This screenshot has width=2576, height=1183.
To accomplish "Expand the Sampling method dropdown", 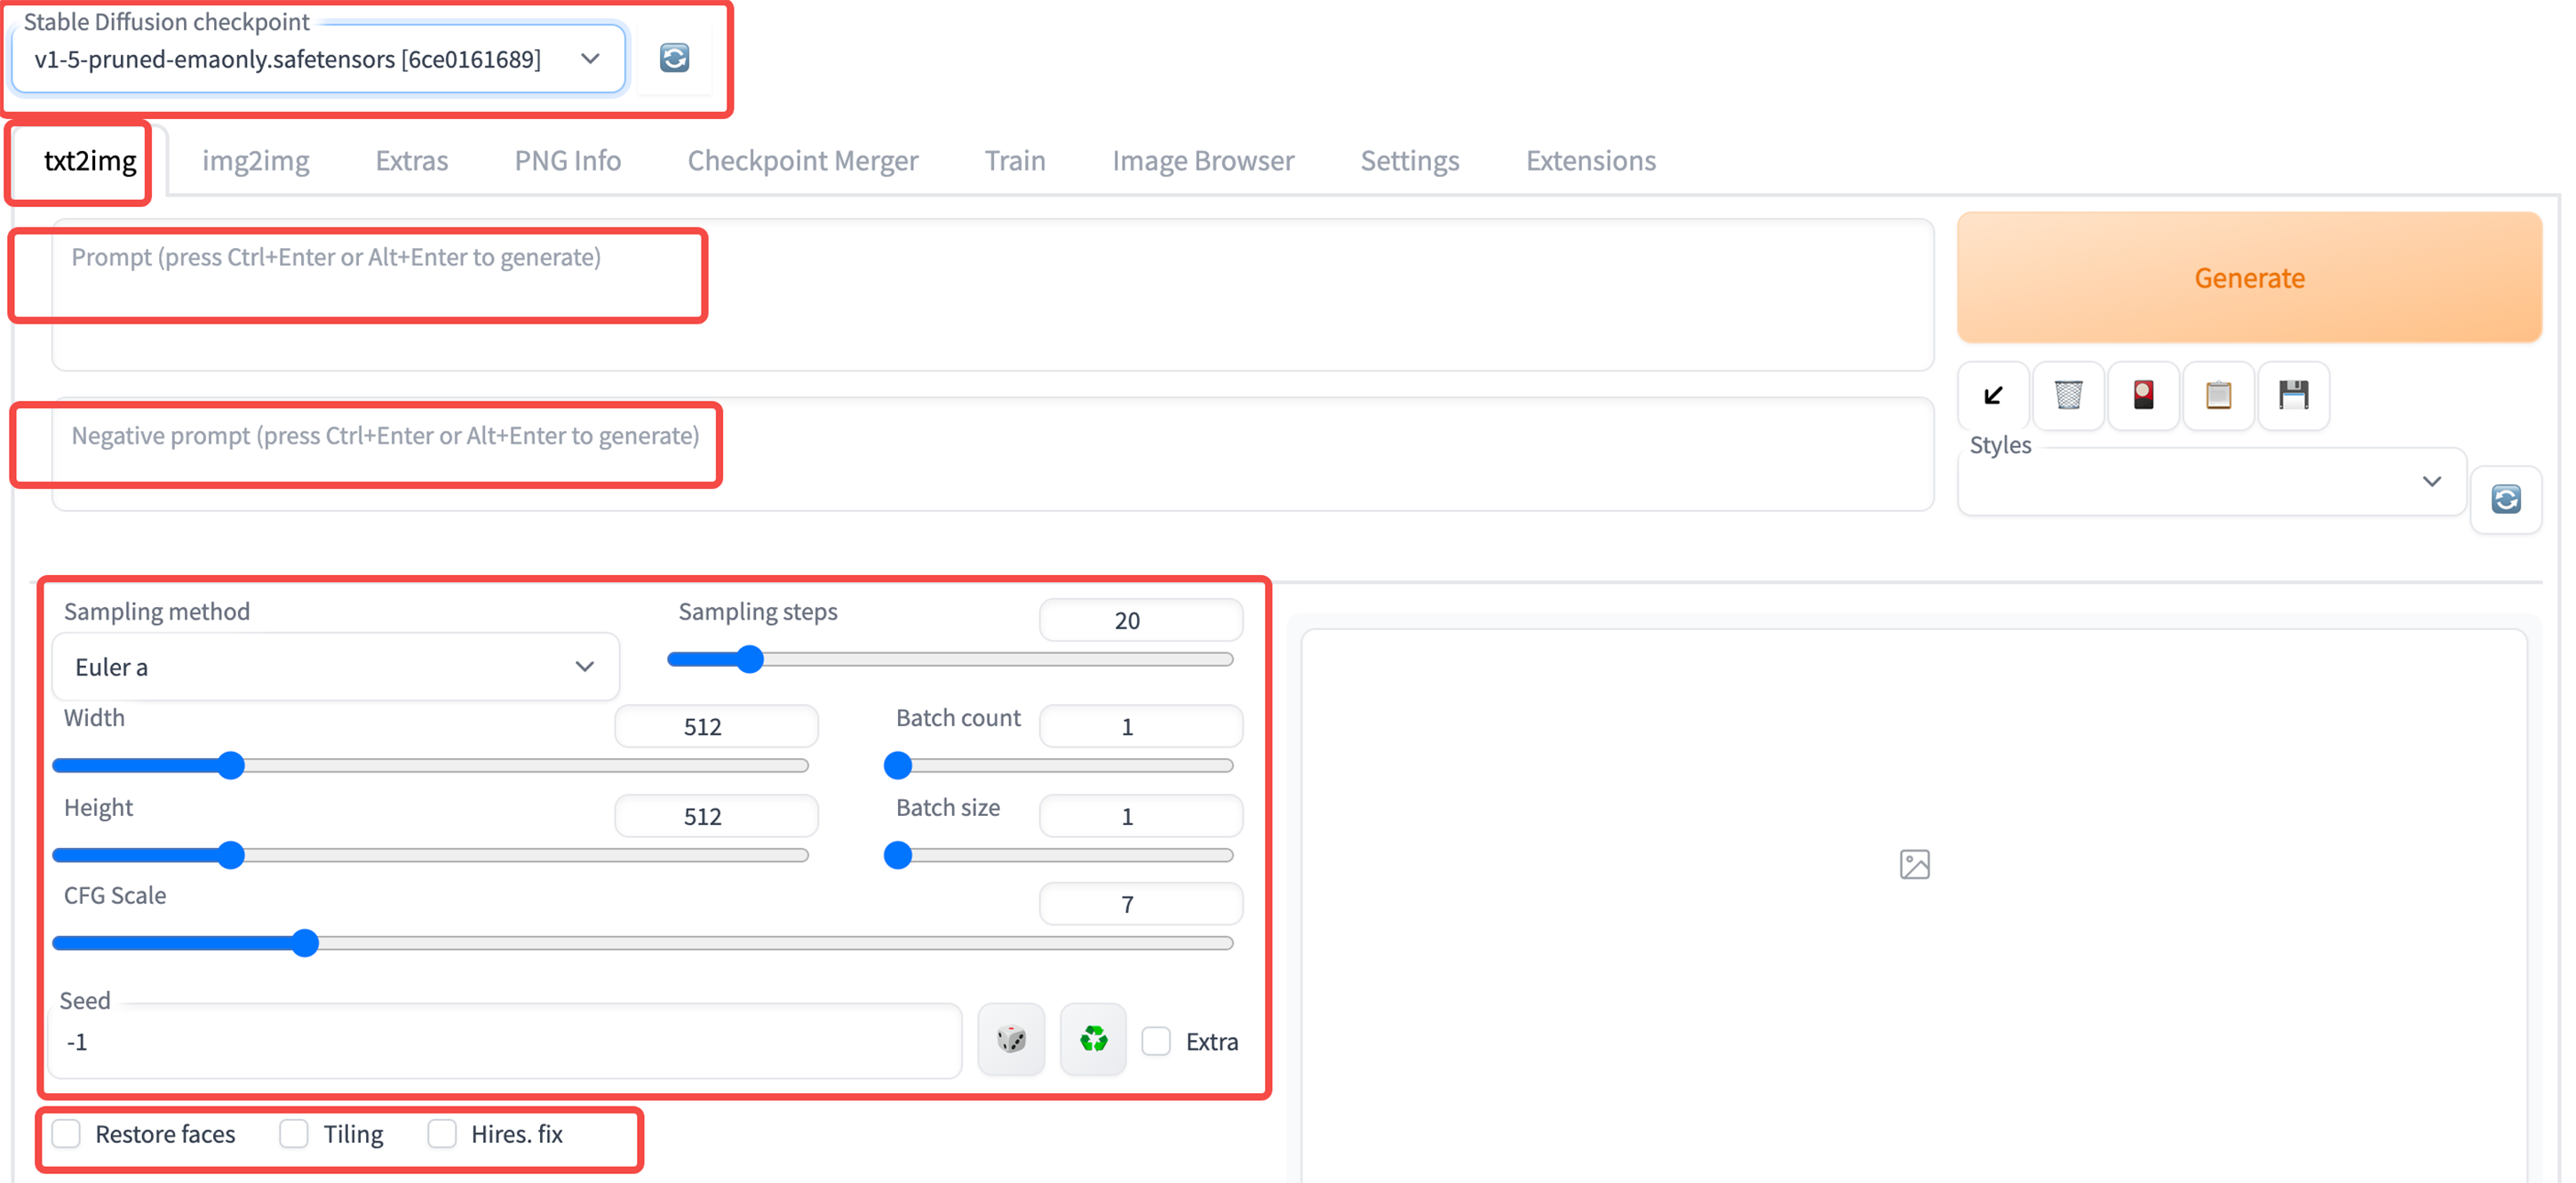I will point(335,667).
